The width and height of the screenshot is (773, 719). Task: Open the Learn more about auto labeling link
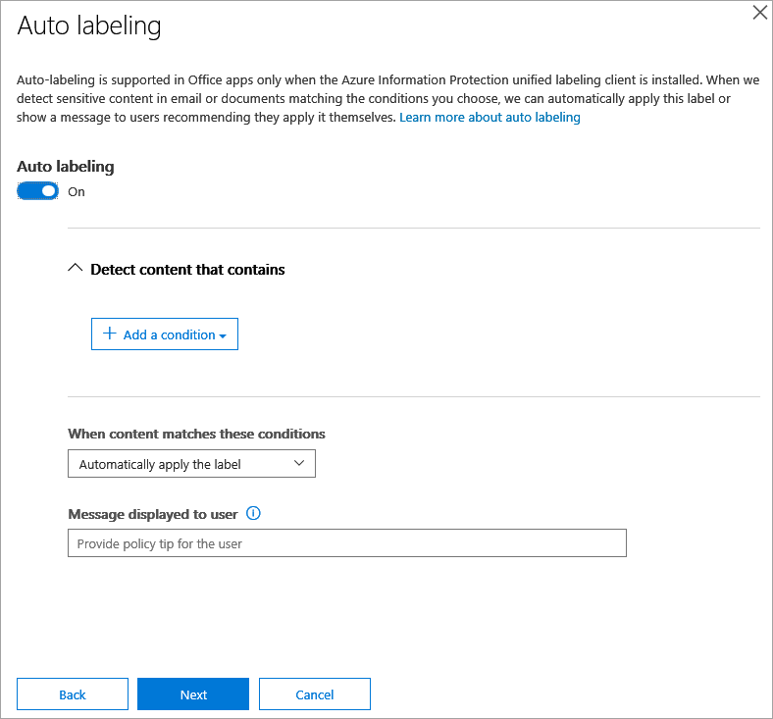click(490, 118)
